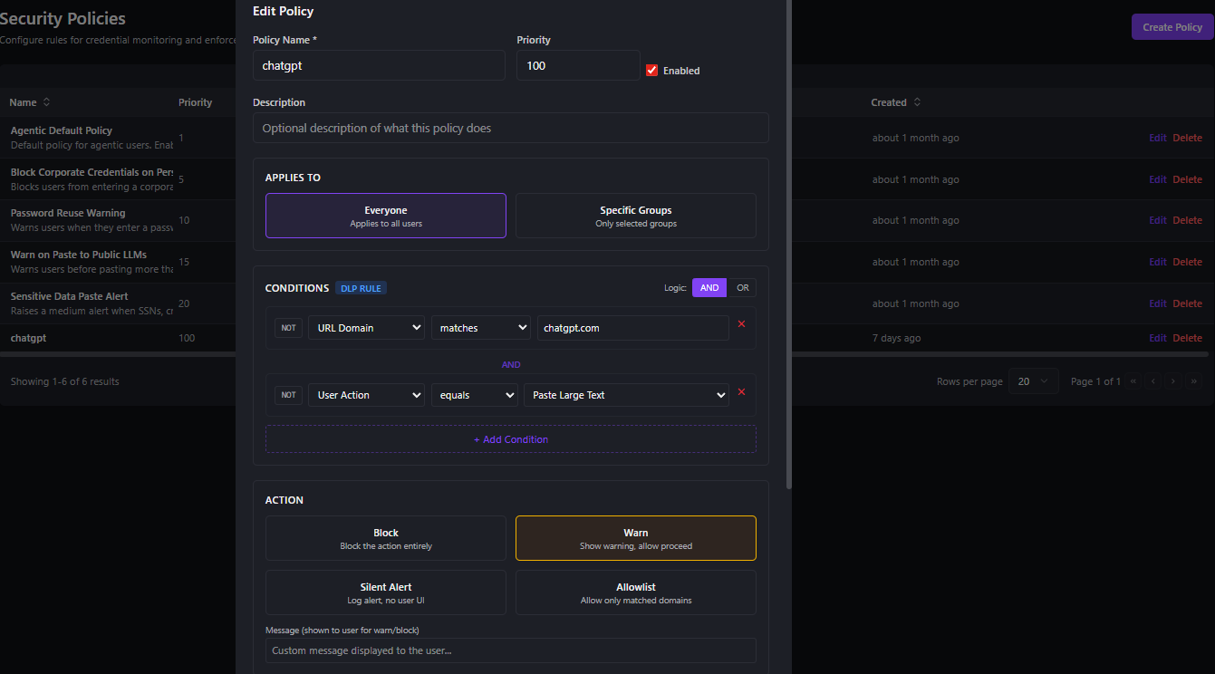Sort policies by the Created column icon
The height and width of the screenshot is (674, 1215).
click(917, 102)
